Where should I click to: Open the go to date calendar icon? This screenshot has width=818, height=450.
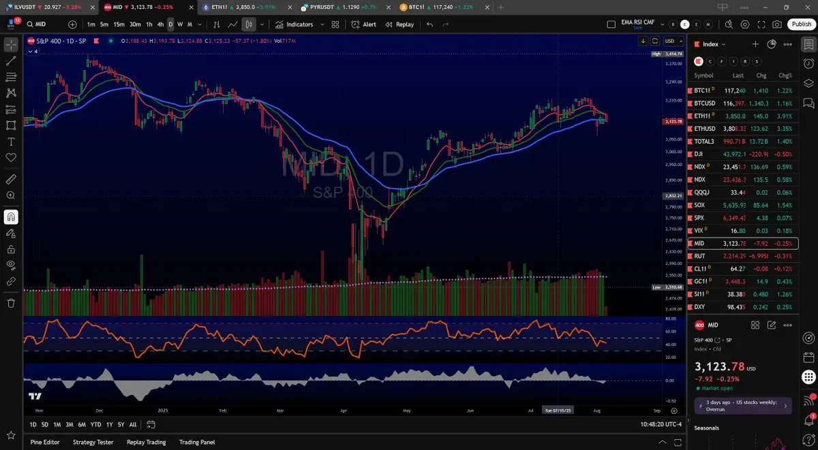(x=151, y=424)
